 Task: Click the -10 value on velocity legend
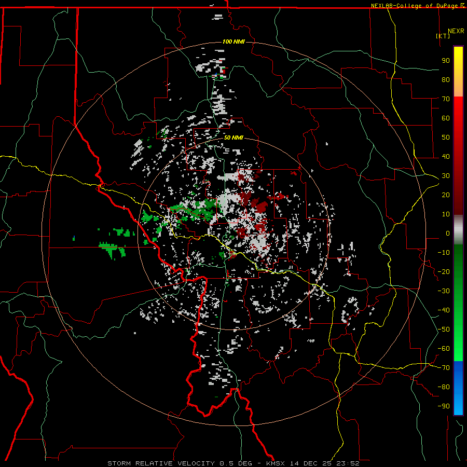444,253
